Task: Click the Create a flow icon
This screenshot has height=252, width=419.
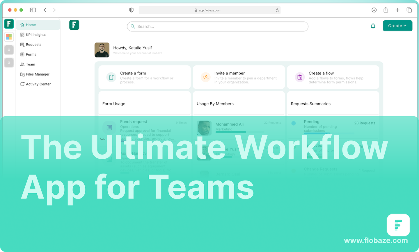Action: [x=300, y=77]
